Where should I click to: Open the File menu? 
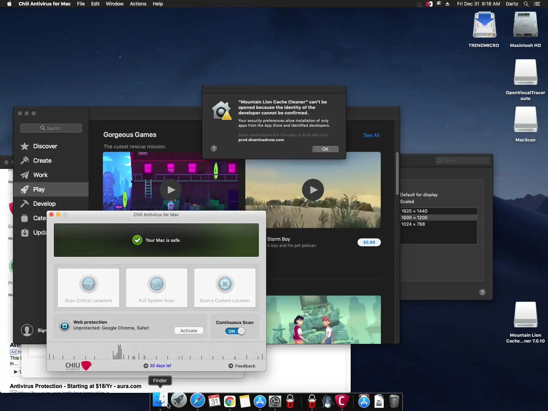click(x=81, y=4)
